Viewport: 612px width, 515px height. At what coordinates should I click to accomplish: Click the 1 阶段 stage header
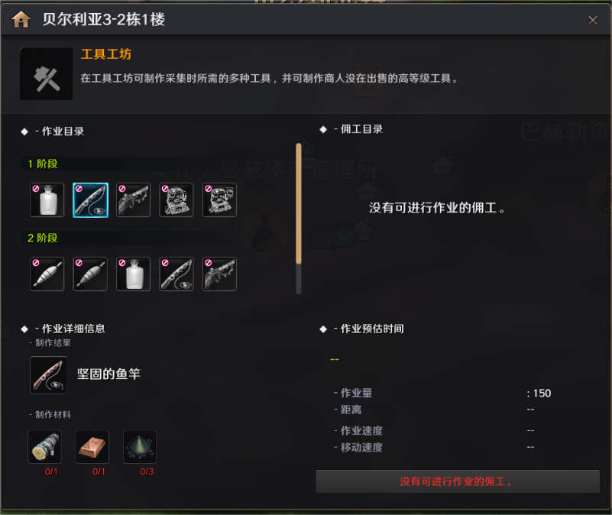coord(43,164)
